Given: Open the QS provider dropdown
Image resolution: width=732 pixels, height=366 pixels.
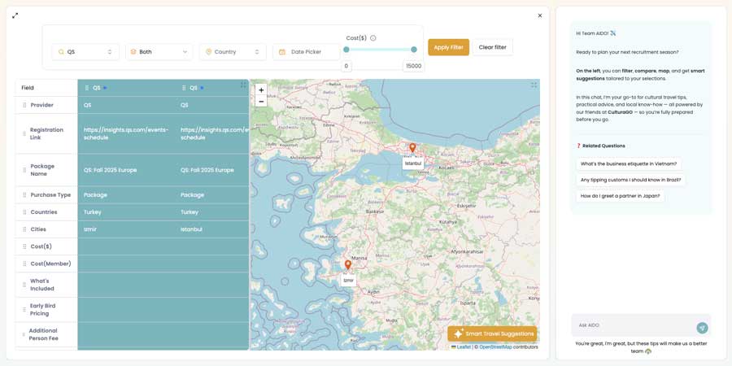Looking at the screenshot, I should point(85,52).
